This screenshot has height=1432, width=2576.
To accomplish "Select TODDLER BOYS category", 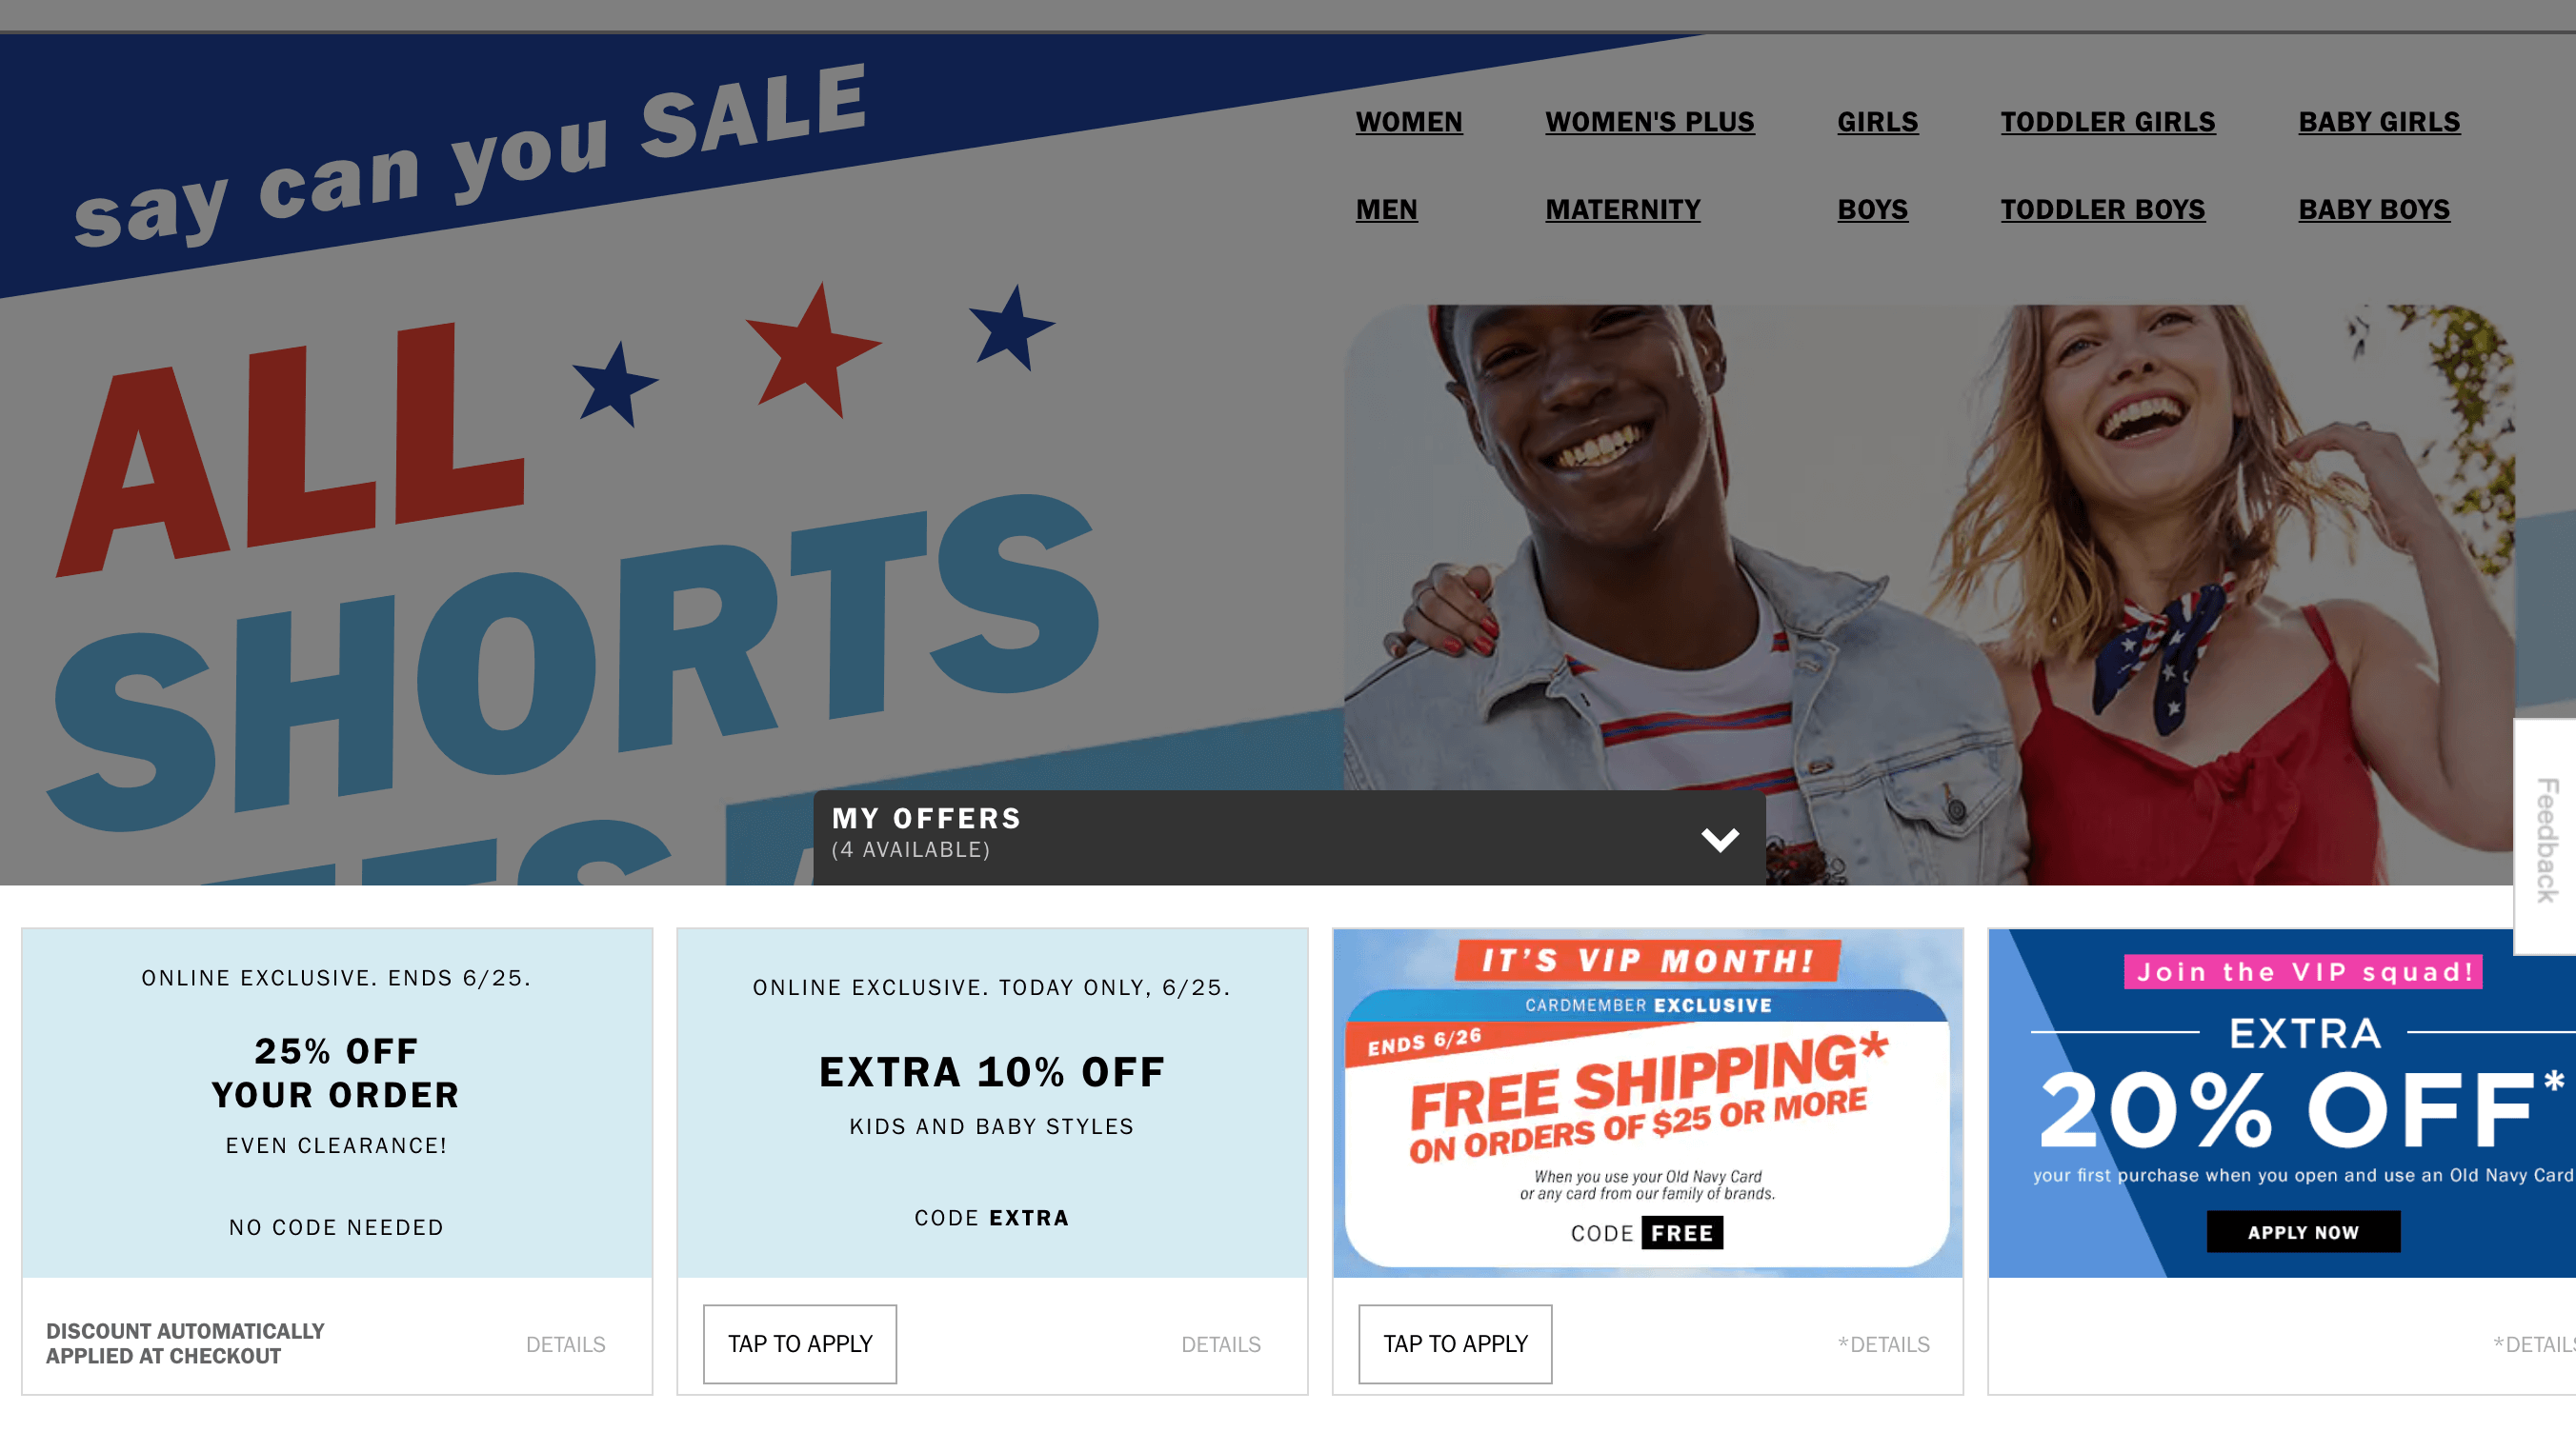I will click(x=2103, y=209).
